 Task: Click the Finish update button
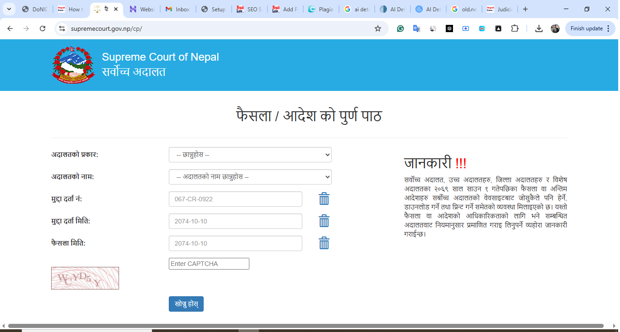coord(590,28)
